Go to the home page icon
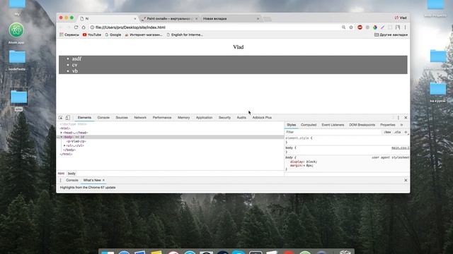The height and width of the screenshot is (254, 453). point(84,28)
